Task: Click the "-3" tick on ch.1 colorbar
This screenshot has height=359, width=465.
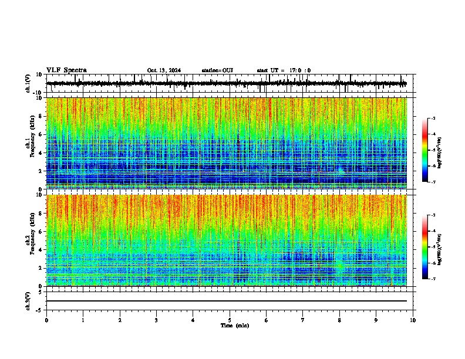Action: pyautogui.click(x=433, y=118)
